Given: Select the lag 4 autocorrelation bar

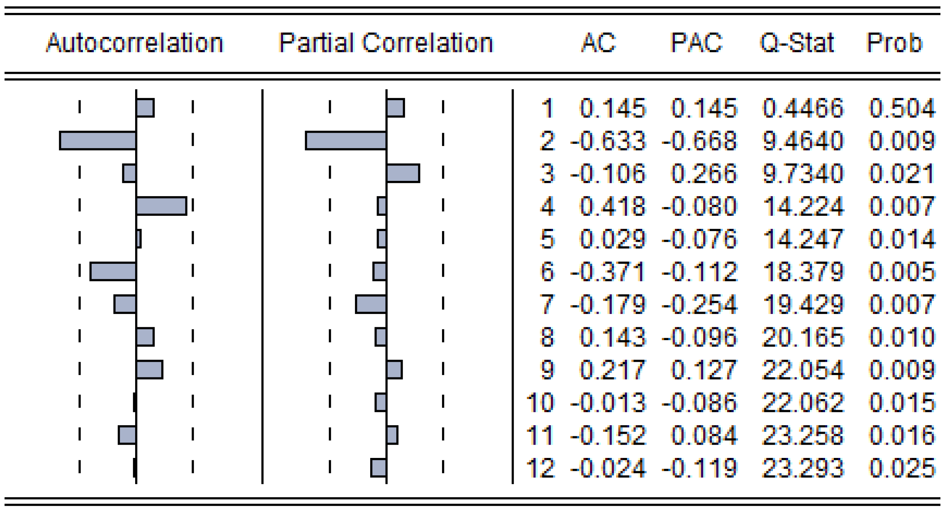Looking at the screenshot, I should point(161,206).
